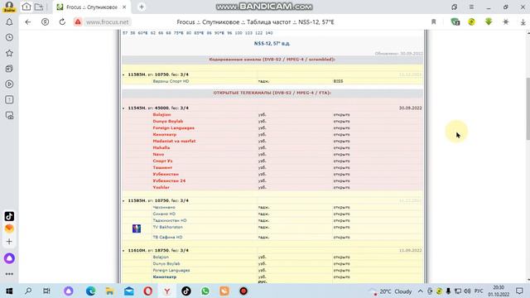
Task: Click green download arrow extension
Action: [x=489, y=22]
